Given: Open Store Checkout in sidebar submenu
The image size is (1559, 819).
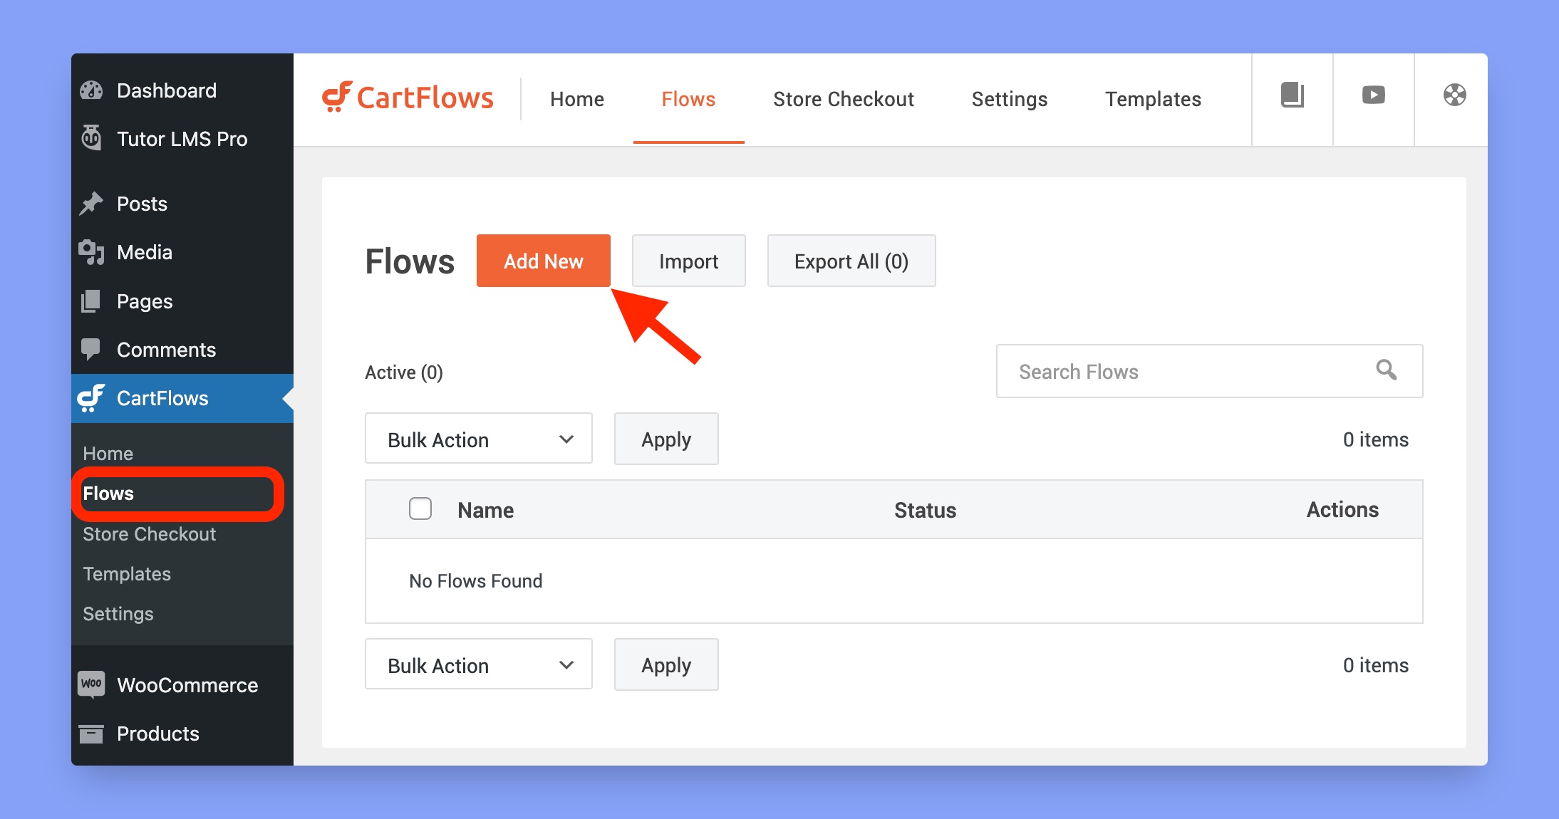Looking at the screenshot, I should point(149,534).
